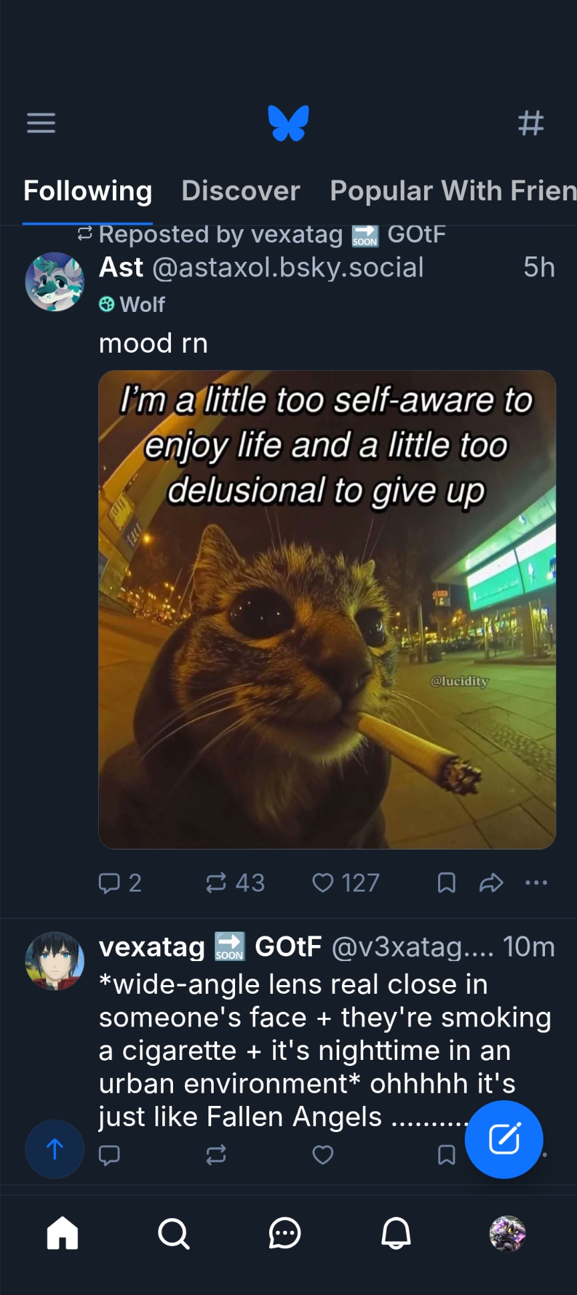Open the search page from bottom bar
The width and height of the screenshot is (577, 1295).
click(x=174, y=1233)
